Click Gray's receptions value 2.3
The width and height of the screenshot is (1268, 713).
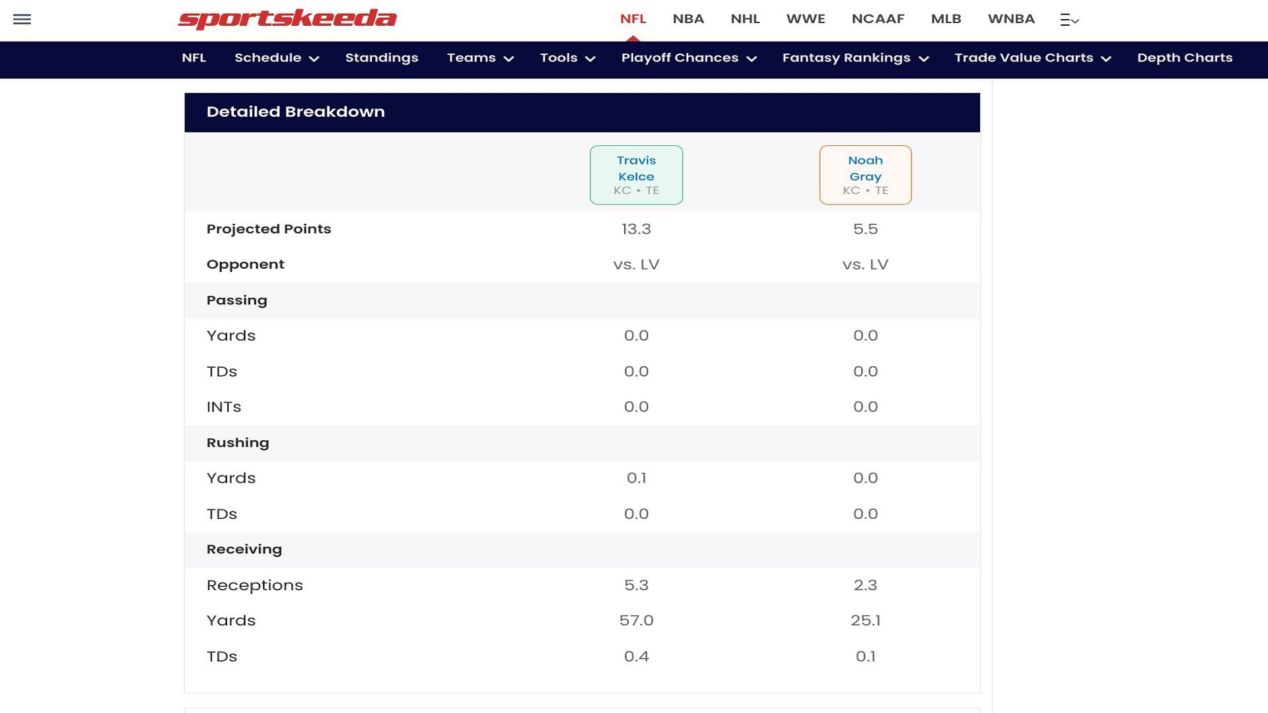pyautogui.click(x=865, y=586)
